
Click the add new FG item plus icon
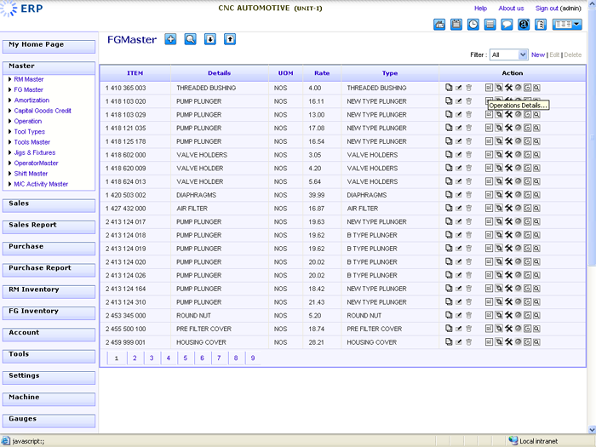click(170, 39)
